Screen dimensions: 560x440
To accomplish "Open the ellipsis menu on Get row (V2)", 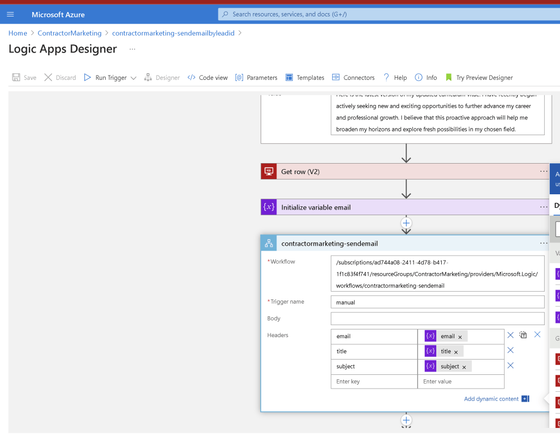I will point(544,171).
